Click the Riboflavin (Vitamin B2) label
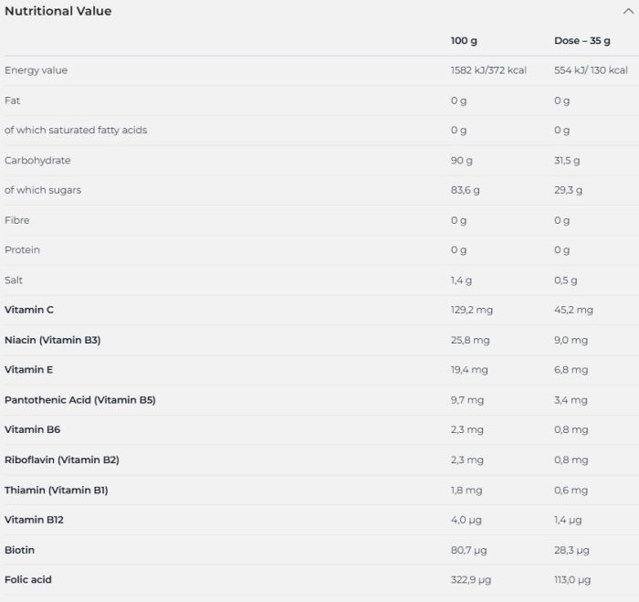639x602 pixels. 62,459
